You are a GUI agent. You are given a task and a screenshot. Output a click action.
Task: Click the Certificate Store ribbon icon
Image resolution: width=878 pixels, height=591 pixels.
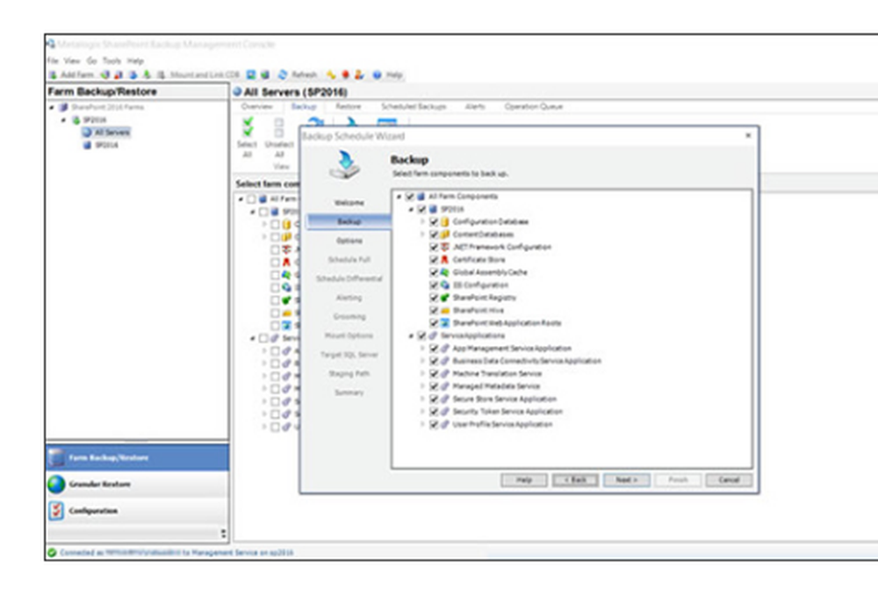click(x=445, y=259)
